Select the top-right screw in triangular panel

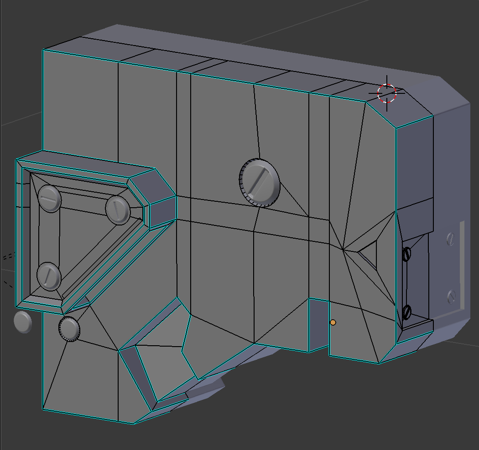(118, 210)
